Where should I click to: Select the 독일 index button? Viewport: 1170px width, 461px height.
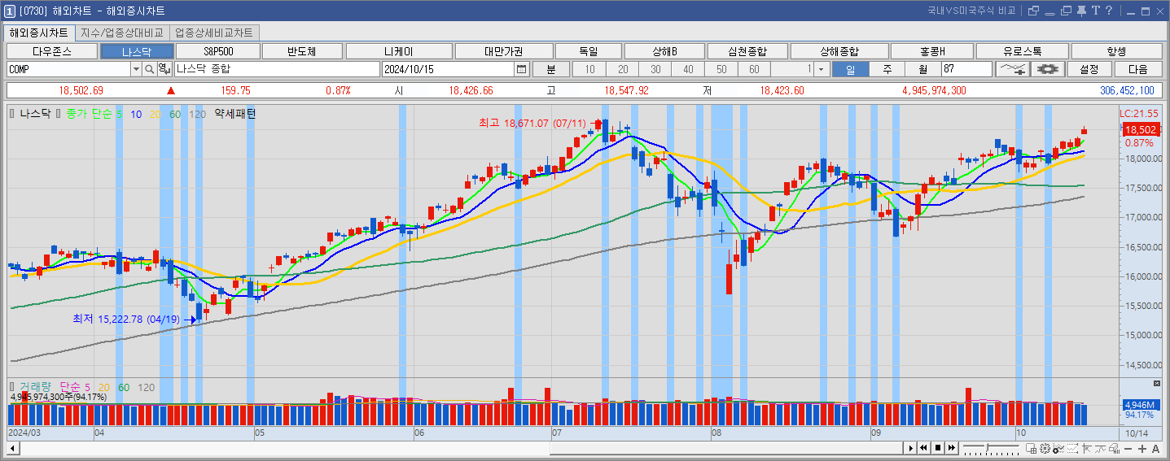point(588,51)
